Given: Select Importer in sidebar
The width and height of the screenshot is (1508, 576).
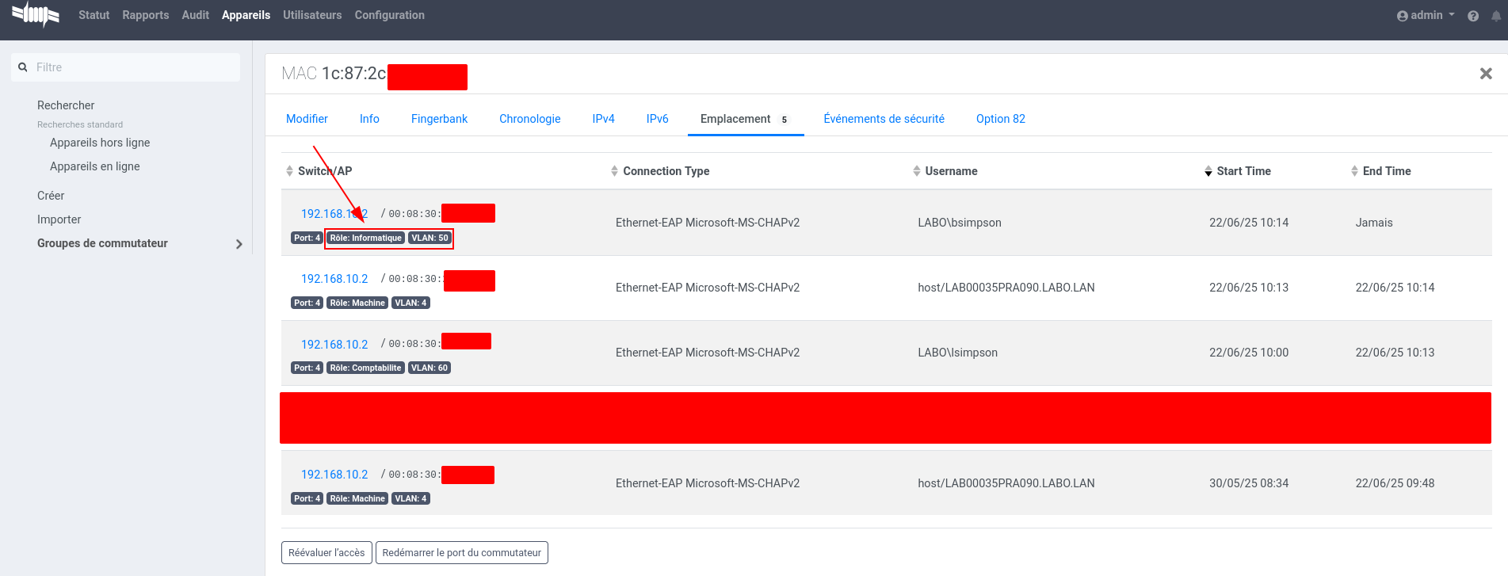Looking at the screenshot, I should (59, 219).
